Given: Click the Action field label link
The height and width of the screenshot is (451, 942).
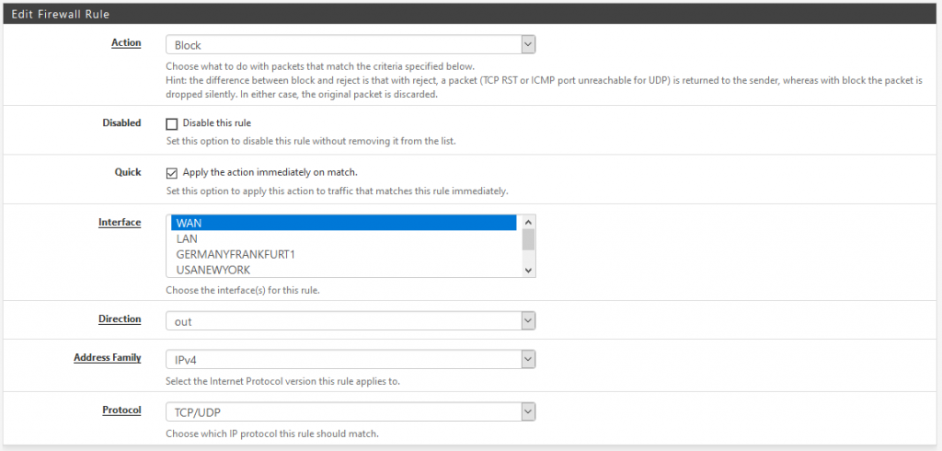Looking at the screenshot, I should point(126,42).
